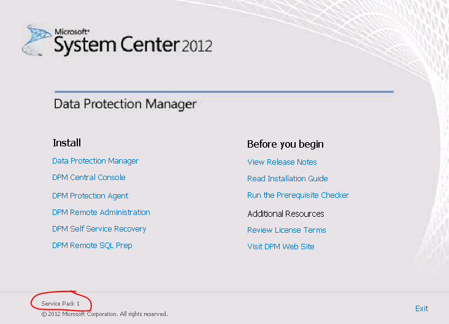Install the DPM Central Console
449x324 pixels.
point(89,177)
